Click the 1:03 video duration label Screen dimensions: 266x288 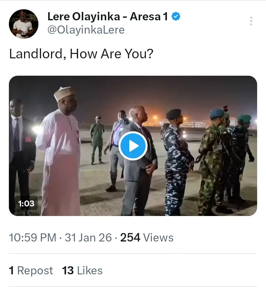[x=26, y=203]
